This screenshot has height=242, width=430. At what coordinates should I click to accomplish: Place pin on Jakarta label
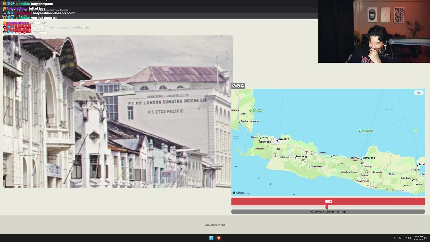284,139
